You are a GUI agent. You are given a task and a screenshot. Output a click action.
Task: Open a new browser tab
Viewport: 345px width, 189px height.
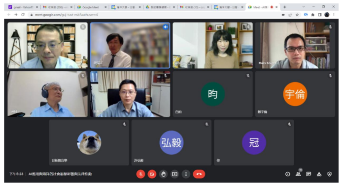point(284,7)
